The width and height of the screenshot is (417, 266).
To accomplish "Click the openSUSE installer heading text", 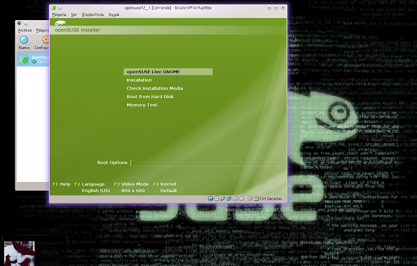I will [x=77, y=30].
